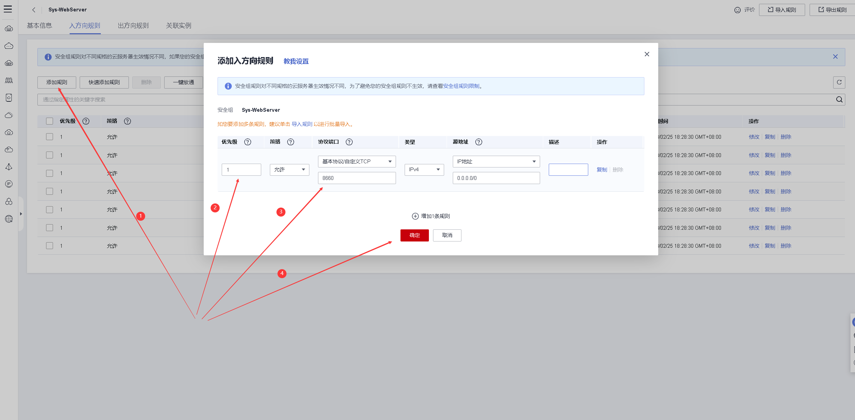Click the EIP icon in left sidebar
855x420 pixels.
click(9, 184)
